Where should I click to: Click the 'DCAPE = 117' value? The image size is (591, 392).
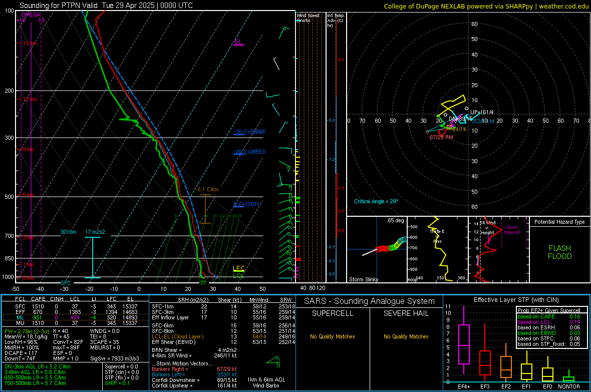pyautogui.click(x=21, y=353)
